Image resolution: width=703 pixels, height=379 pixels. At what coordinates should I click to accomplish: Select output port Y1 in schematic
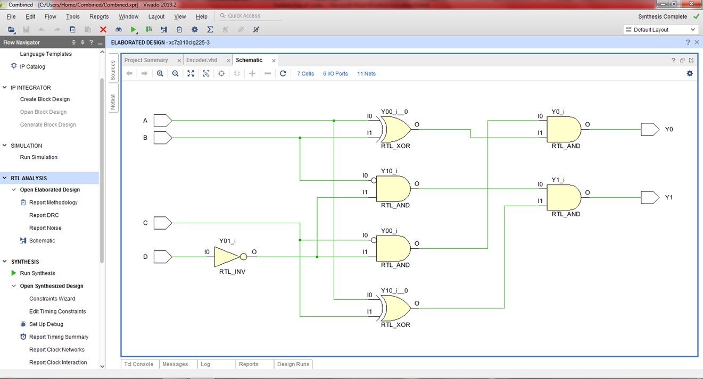(650, 197)
